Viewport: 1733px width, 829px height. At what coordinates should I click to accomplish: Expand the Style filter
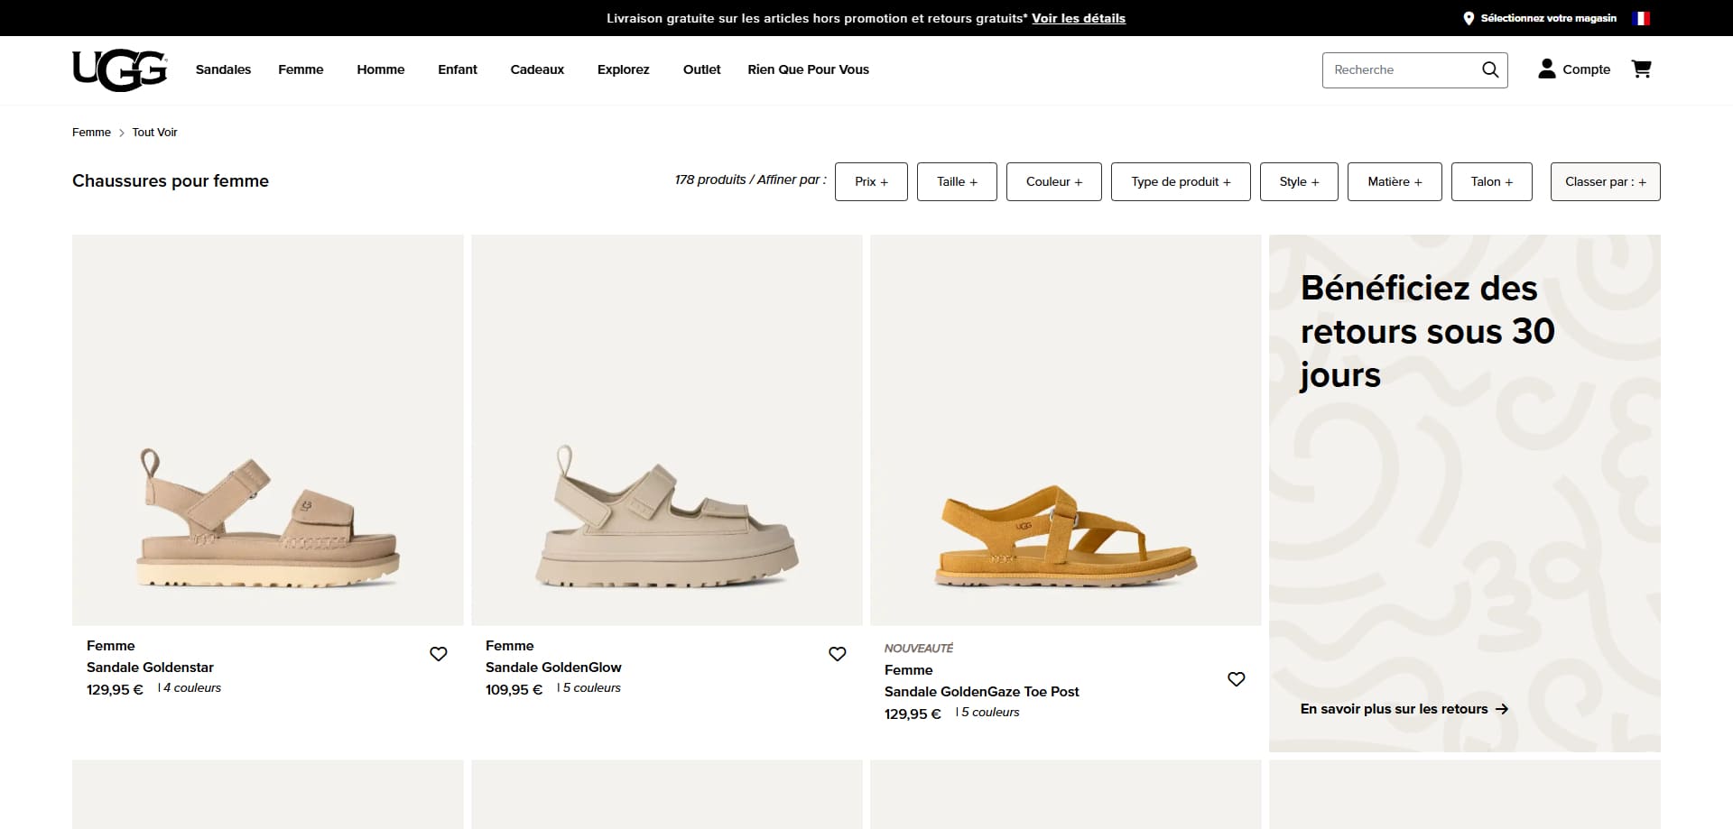point(1299,181)
